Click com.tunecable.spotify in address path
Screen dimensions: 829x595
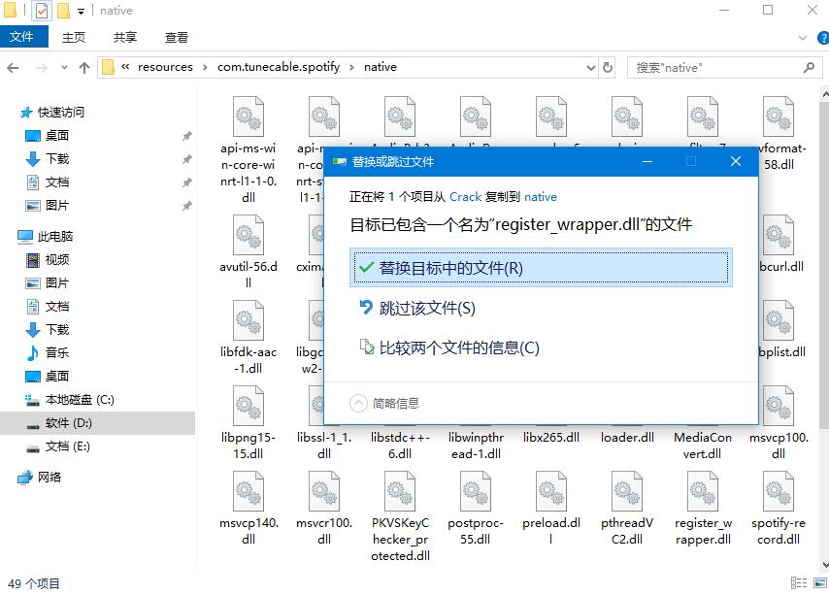click(x=279, y=67)
